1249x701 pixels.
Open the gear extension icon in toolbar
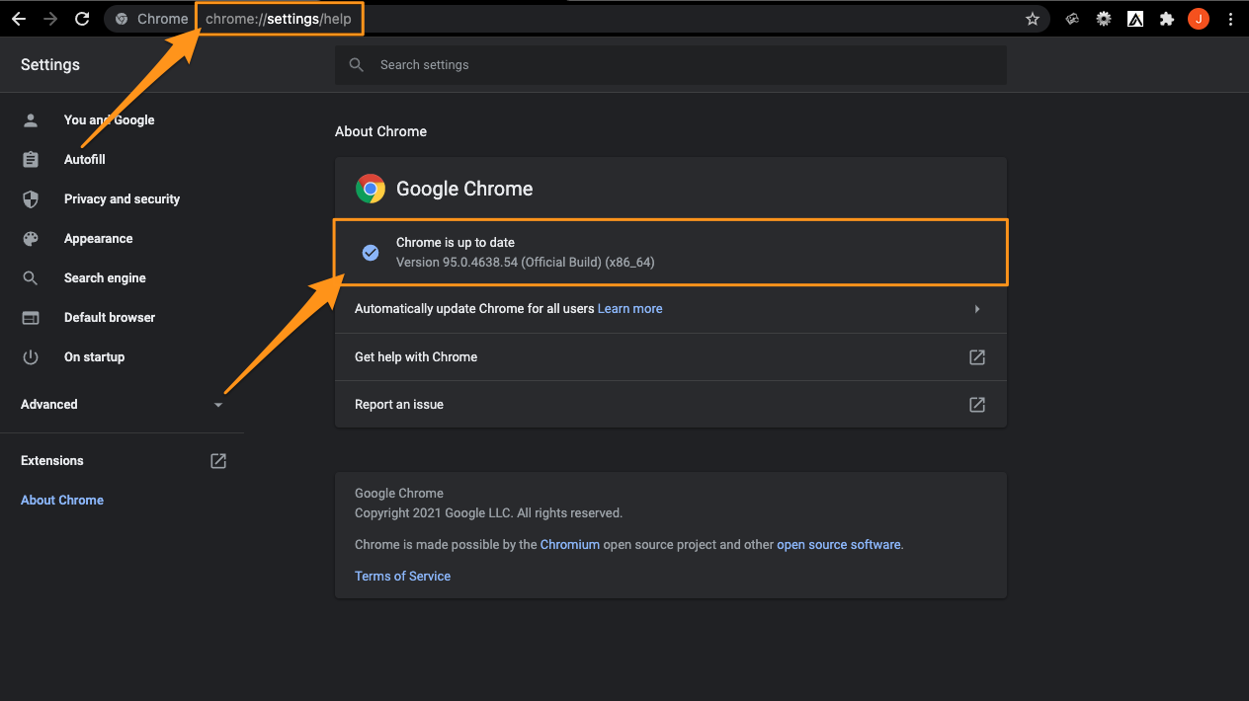[x=1104, y=19]
